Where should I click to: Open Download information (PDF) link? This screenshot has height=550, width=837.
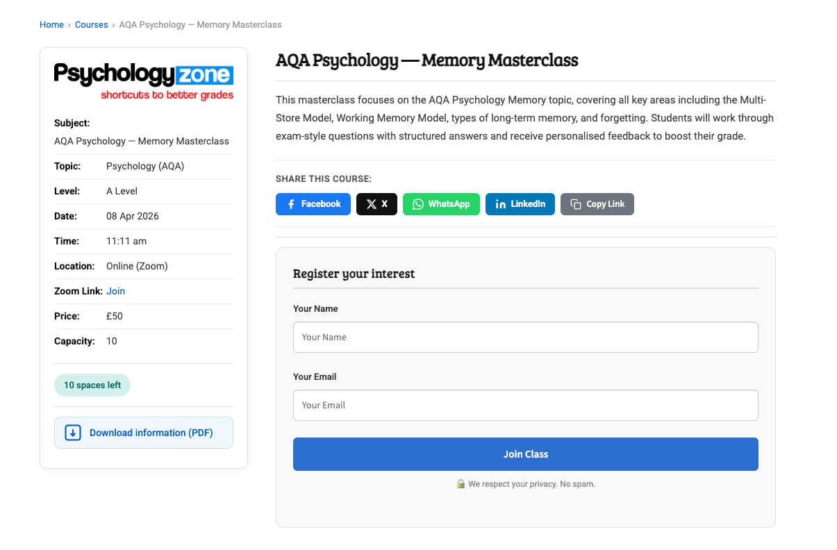pos(144,433)
